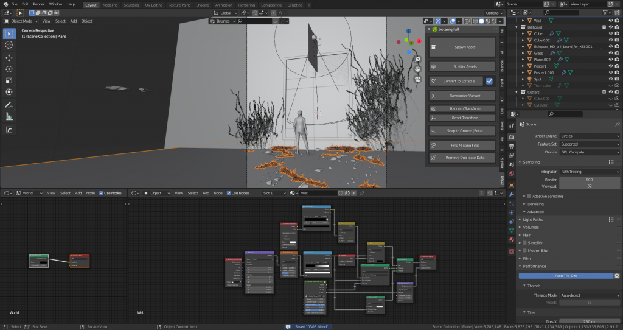Pick the Scale tool
623x330 pixels.
click(9, 80)
